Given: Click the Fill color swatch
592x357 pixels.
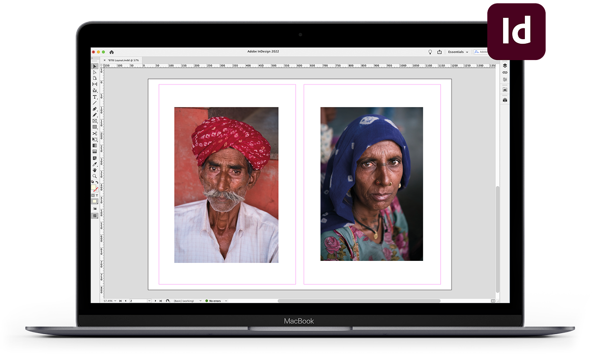Looking at the screenshot, I should coord(93,188).
